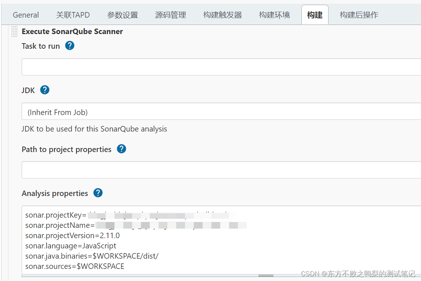This screenshot has width=421, height=281.
Task: Select the 构建 tab
Action: [x=315, y=15]
